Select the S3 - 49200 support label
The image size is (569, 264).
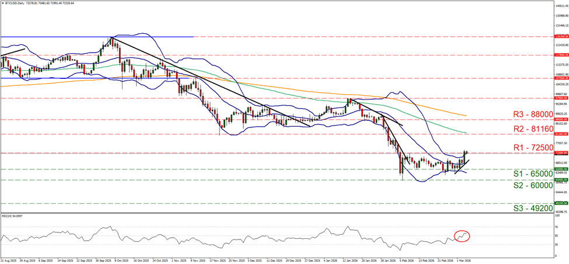pos(533,208)
